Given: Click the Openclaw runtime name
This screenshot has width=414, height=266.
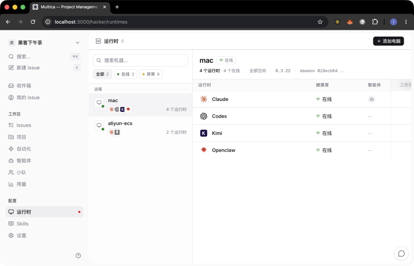Looking at the screenshot, I should 223,150.
